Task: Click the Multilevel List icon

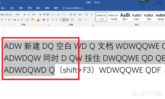Action: point(64,15)
